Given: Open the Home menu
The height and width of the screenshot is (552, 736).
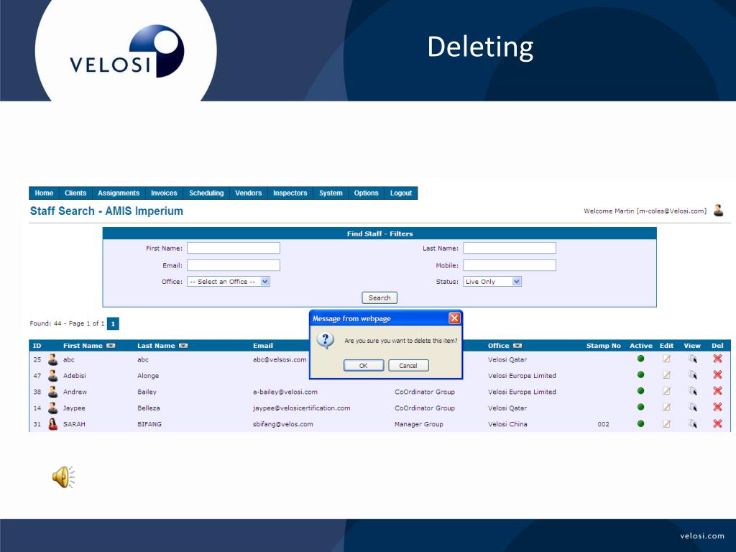Looking at the screenshot, I should (44, 193).
